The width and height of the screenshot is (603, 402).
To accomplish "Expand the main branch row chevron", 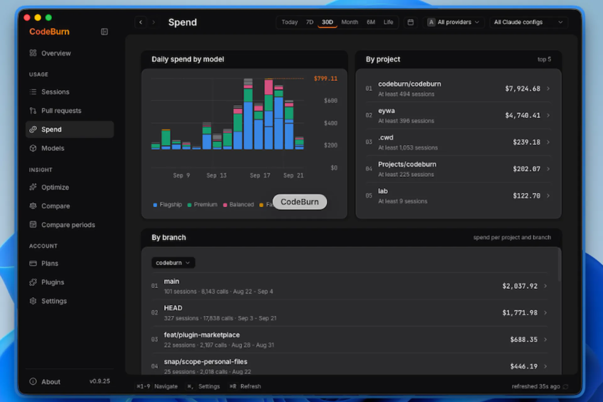I will 546,286.
